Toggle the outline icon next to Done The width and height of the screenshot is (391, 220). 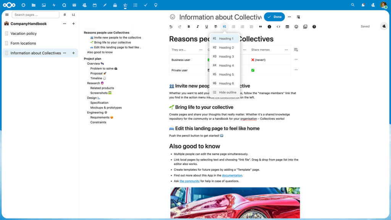click(298, 17)
